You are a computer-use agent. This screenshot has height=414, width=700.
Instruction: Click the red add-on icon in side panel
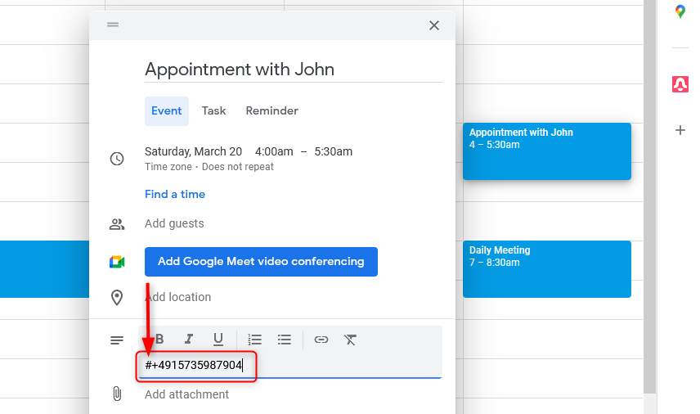click(680, 84)
